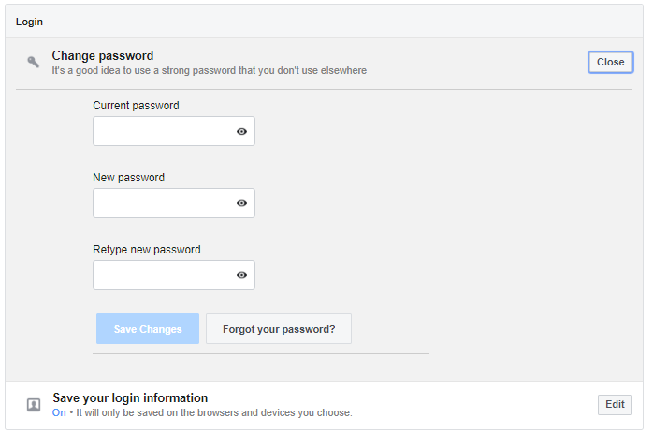Open the Forgot your password? option
This screenshot has height=433, width=653.
pyautogui.click(x=279, y=329)
